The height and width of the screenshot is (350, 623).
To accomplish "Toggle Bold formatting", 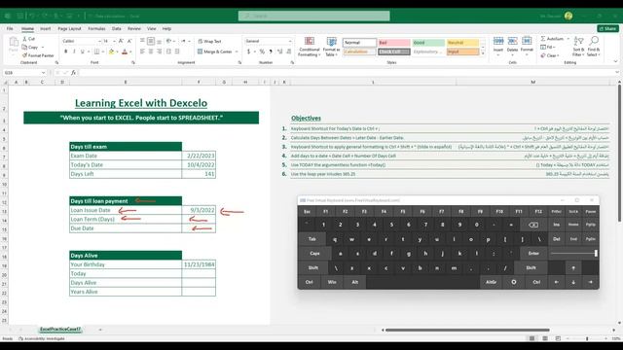I will point(66,52).
